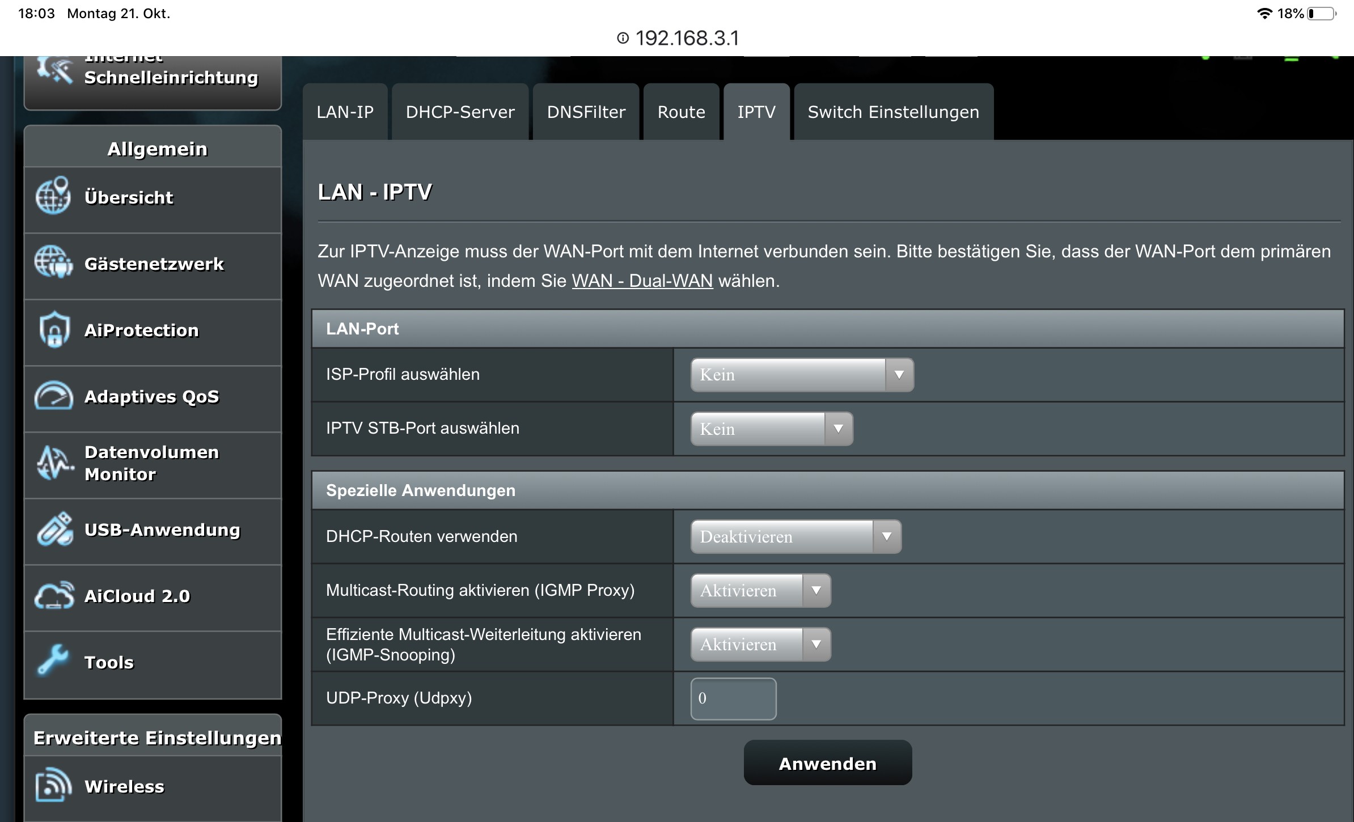
Task: Expand the ISP-Profil auswählen dropdown
Action: pyautogui.click(x=801, y=375)
